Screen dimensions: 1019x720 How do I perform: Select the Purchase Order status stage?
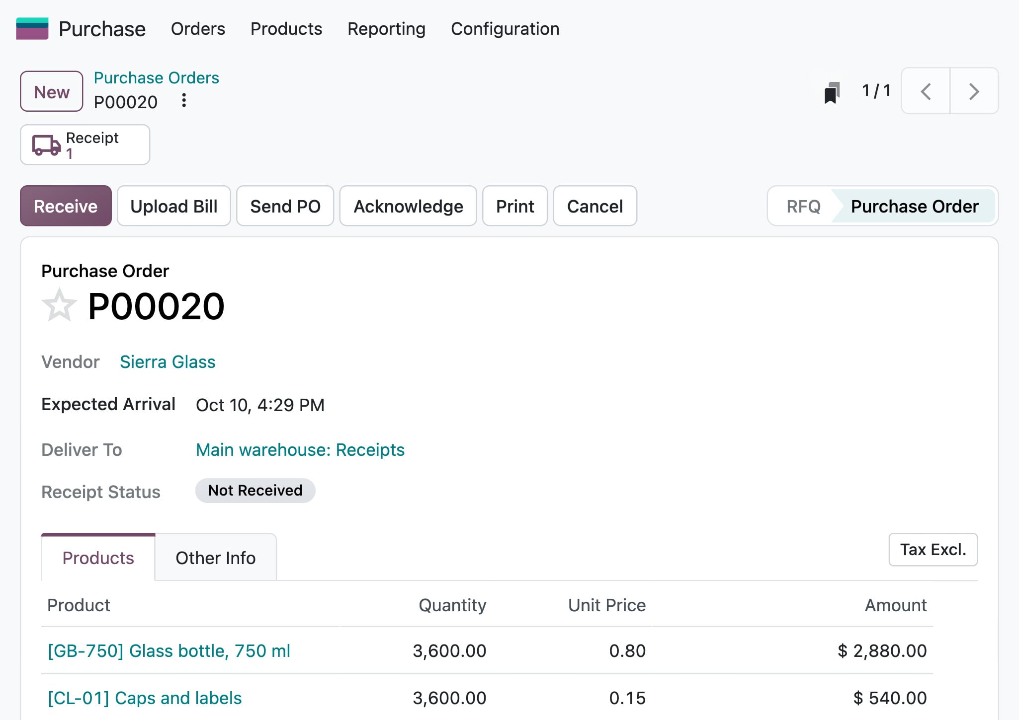tap(915, 206)
